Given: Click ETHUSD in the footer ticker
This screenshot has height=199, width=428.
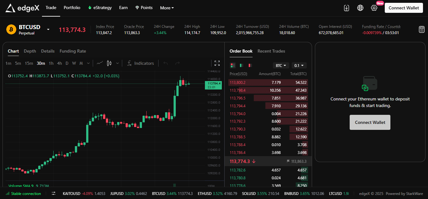Looking at the screenshot, I should coord(205,194).
